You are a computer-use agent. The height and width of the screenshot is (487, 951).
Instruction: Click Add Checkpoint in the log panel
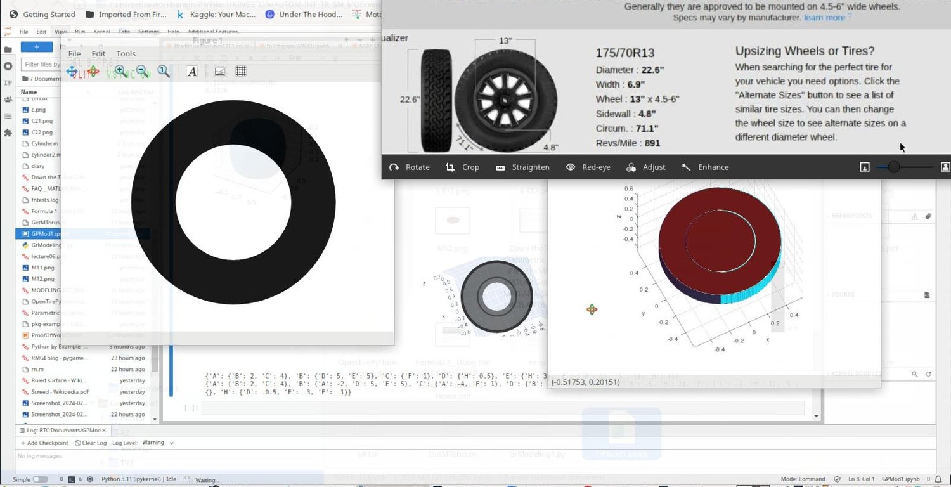pos(44,443)
